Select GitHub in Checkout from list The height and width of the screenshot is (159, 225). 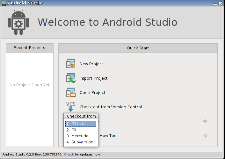[x=81, y=124]
